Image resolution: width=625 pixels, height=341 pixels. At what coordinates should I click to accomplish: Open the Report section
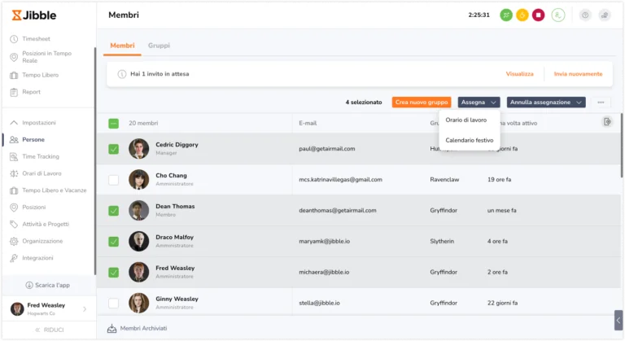[x=31, y=92]
